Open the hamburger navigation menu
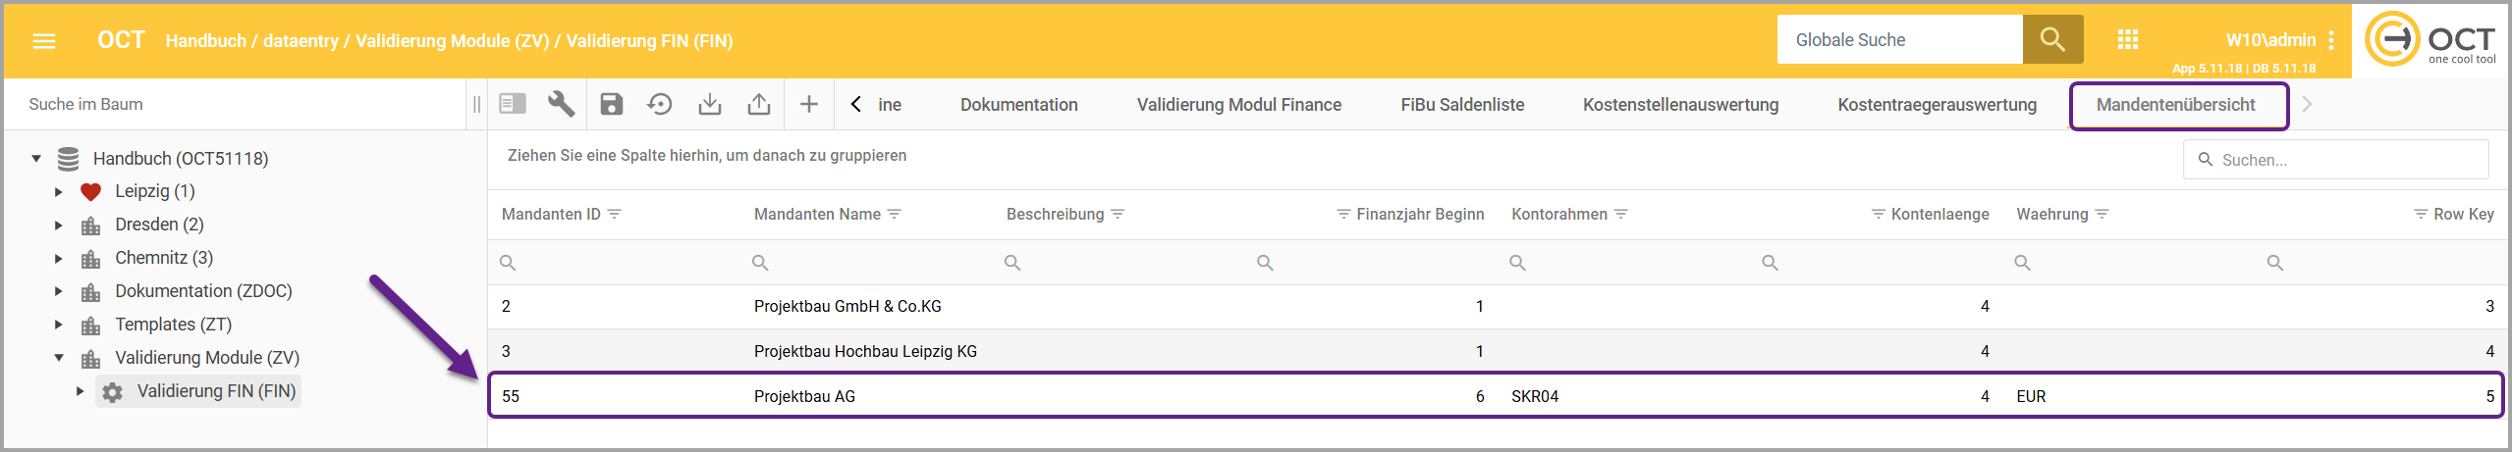 click(x=44, y=41)
